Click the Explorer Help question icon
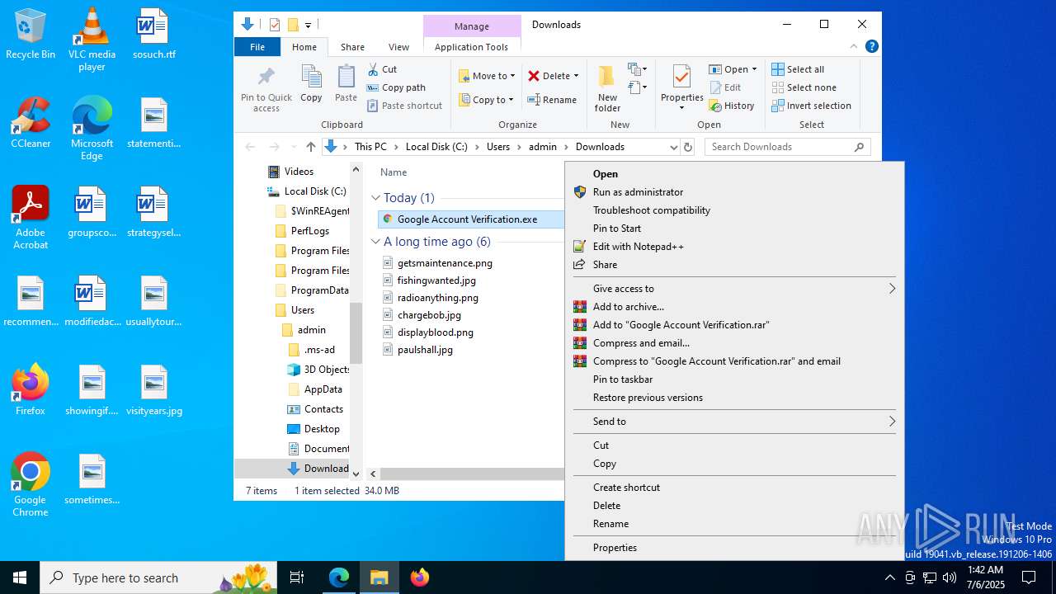The width and height of the screenshot is (1056, 594). pyautogui.click(x=871, y=47)
